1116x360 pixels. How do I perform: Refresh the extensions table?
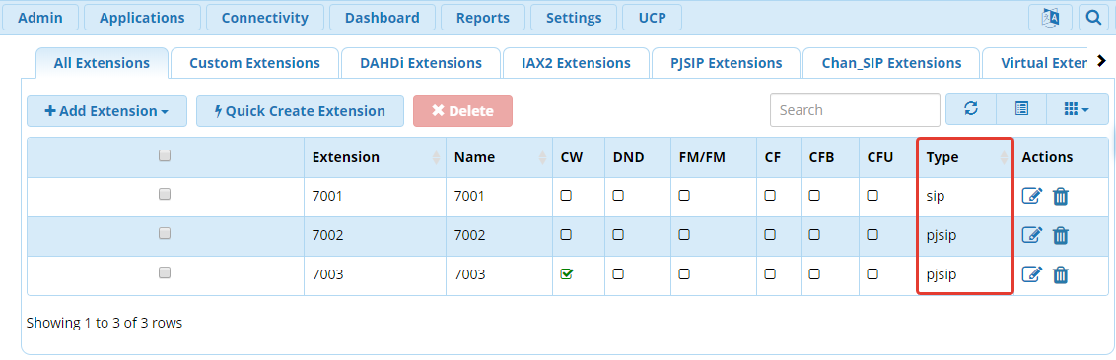coord(971,109)
